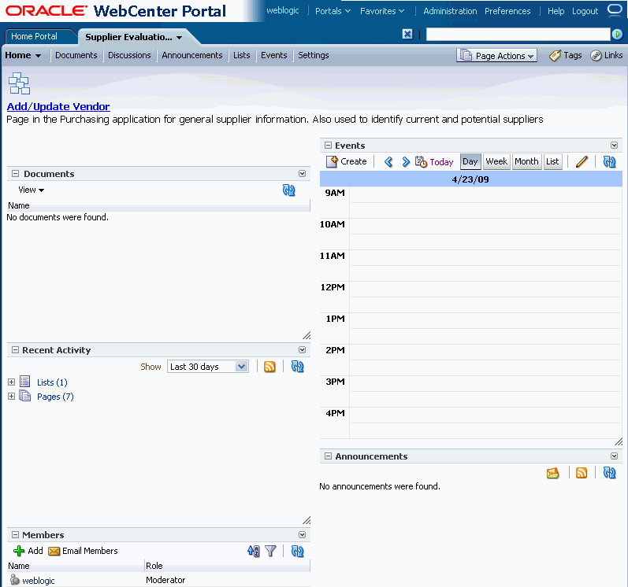Refresh the Documents panel
Image resolution: width=628 pixels, height=587 pixels.
(x=288, y=190)
